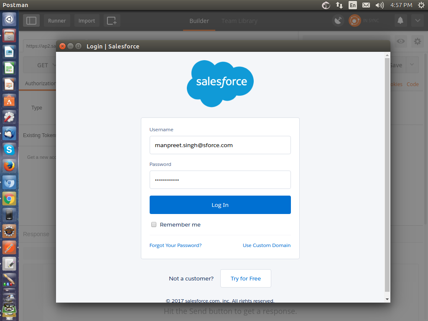Open system tools wrench icon in dock
428x321 pixels.
pyautogui.click(x=9, y=117)
